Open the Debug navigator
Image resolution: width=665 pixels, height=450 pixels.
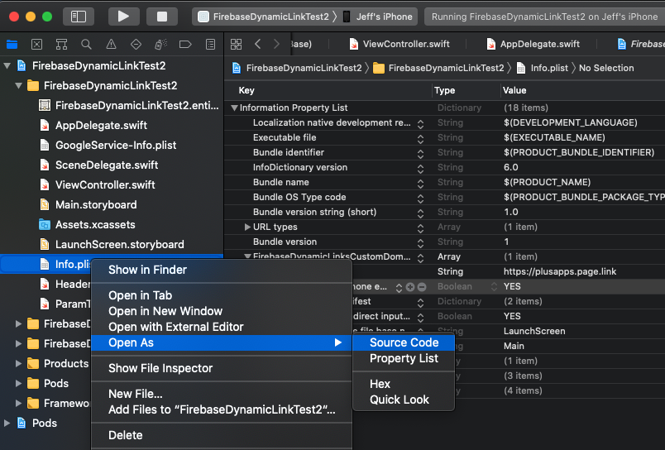[x=160, y=44]
